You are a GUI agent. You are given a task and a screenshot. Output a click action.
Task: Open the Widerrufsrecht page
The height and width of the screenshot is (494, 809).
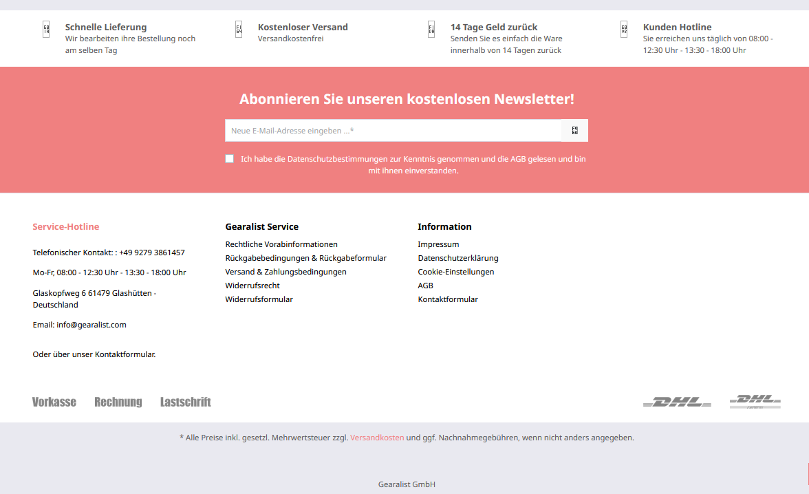pyautogui.click(x=252, y=286)
